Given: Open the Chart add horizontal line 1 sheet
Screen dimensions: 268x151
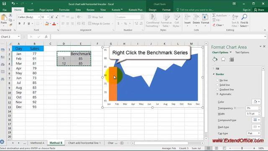Looking at the screenshot, I should pos(84,143).
